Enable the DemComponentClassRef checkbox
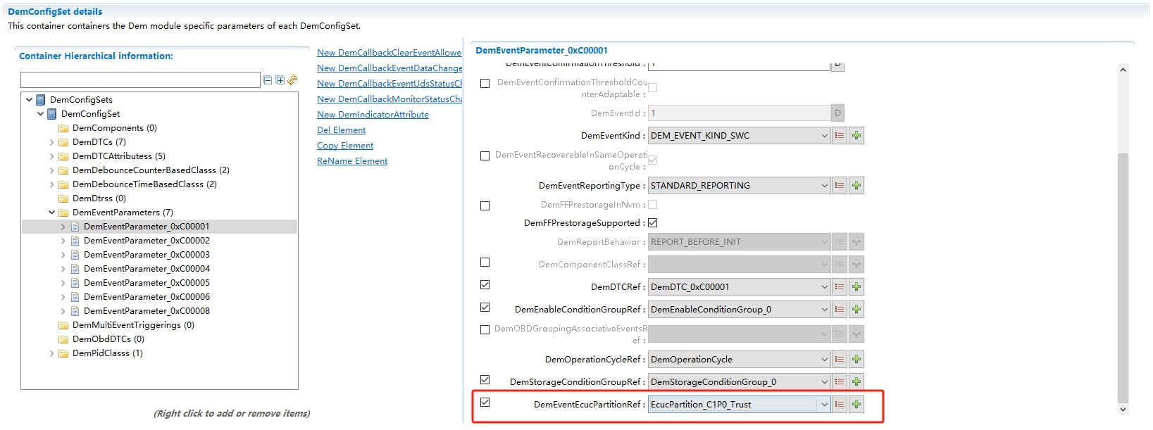 click(x=485, y=263)
